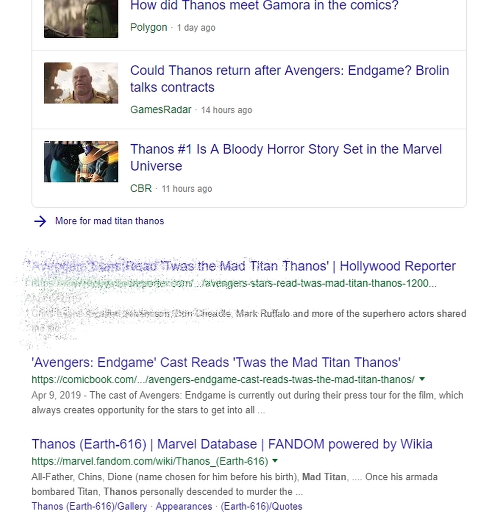Viewport: 497px width, 522px height.
Task: Click the comic art thumbnail for the CBR article
Action: (x=81, y=162)
